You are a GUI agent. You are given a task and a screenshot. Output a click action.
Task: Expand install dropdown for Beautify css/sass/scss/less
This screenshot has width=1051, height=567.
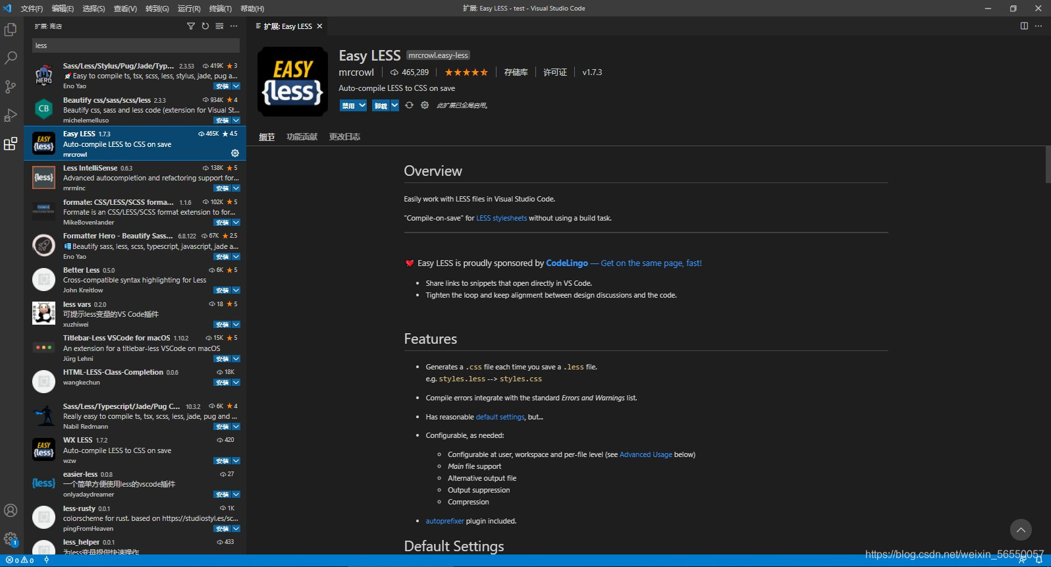236,121
